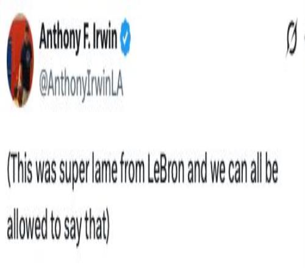Click the blue verified checkmark badge
The image size is (305, 268).
[125, 37]
